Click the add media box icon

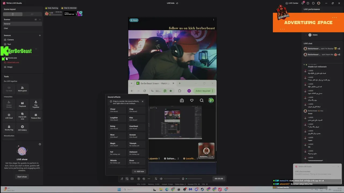click(x=132, y=179)
